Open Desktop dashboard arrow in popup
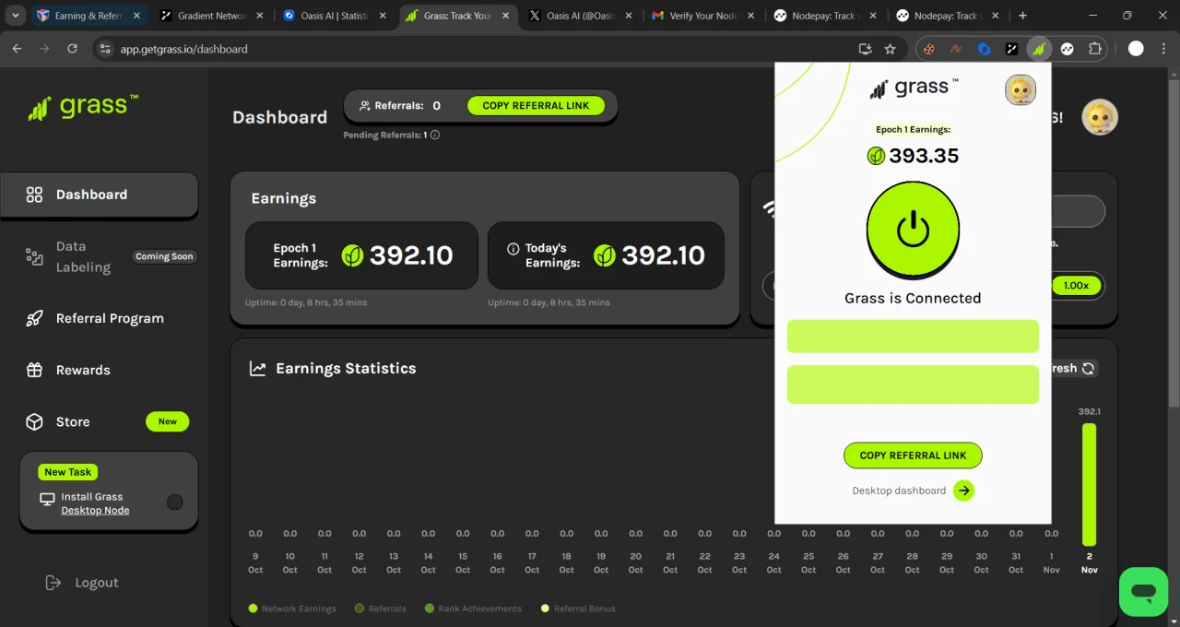 coord(963,491)
